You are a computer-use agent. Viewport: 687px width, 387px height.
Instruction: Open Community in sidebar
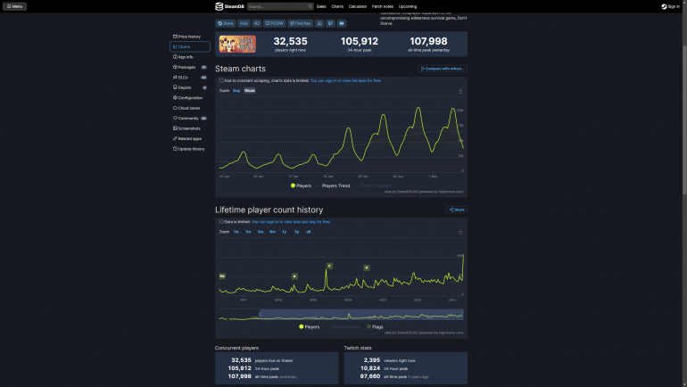(190, 119)
